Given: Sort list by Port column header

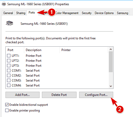Looking at the screenshot, I should click(15, 50).
